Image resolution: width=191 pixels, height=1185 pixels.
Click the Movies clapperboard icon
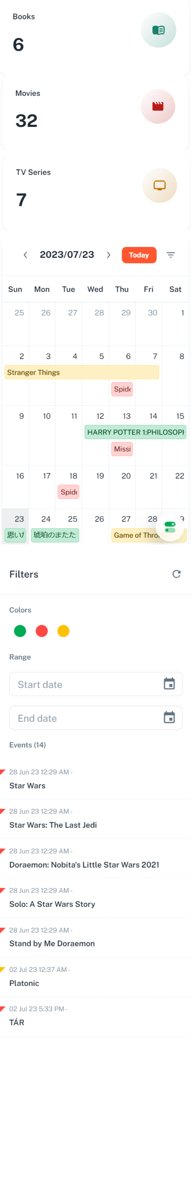[x=158, y=106]
